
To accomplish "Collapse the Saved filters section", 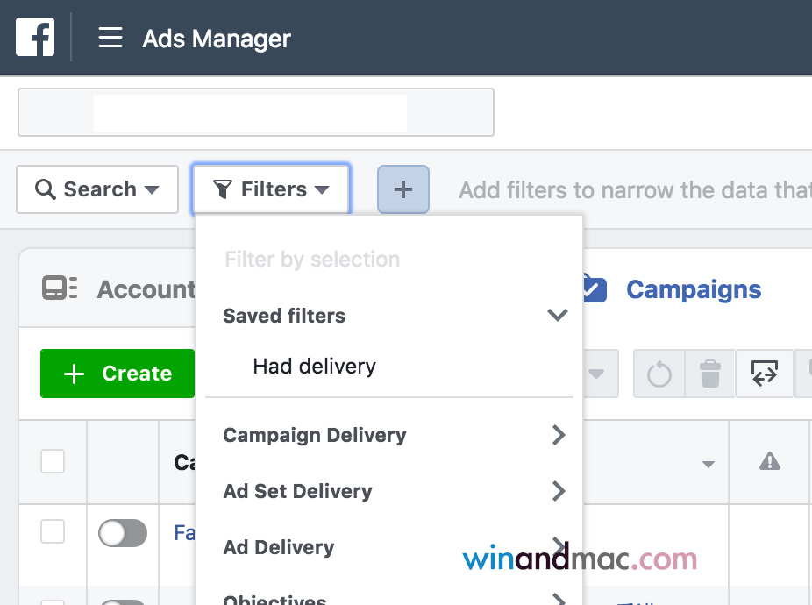I will pyautogui.click(x=557, y=316).
